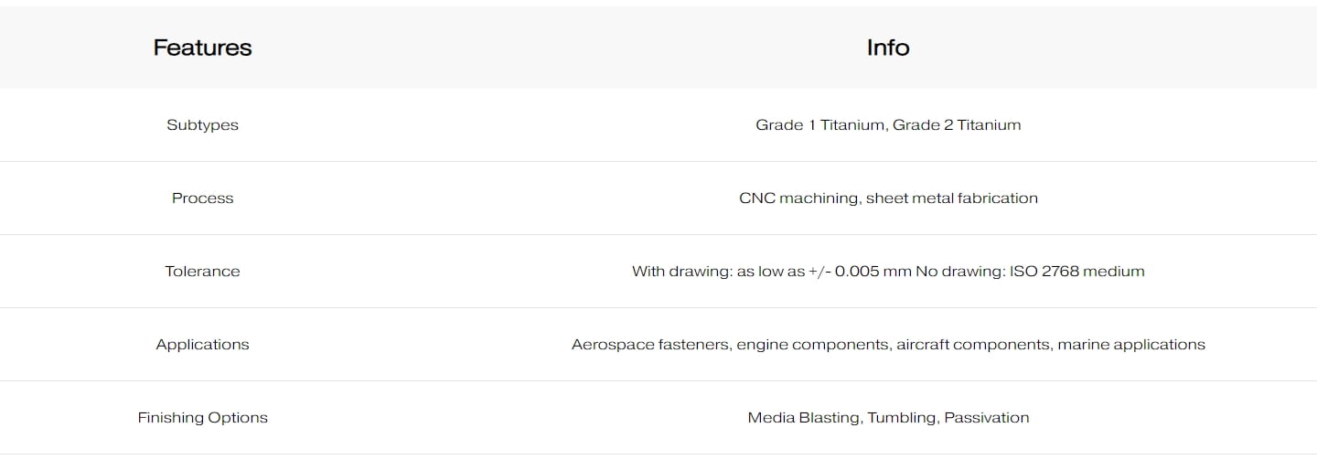1317x460 pixels.
Task: Click the Grade 1 Titanium text
Action: tap(819, 125)
